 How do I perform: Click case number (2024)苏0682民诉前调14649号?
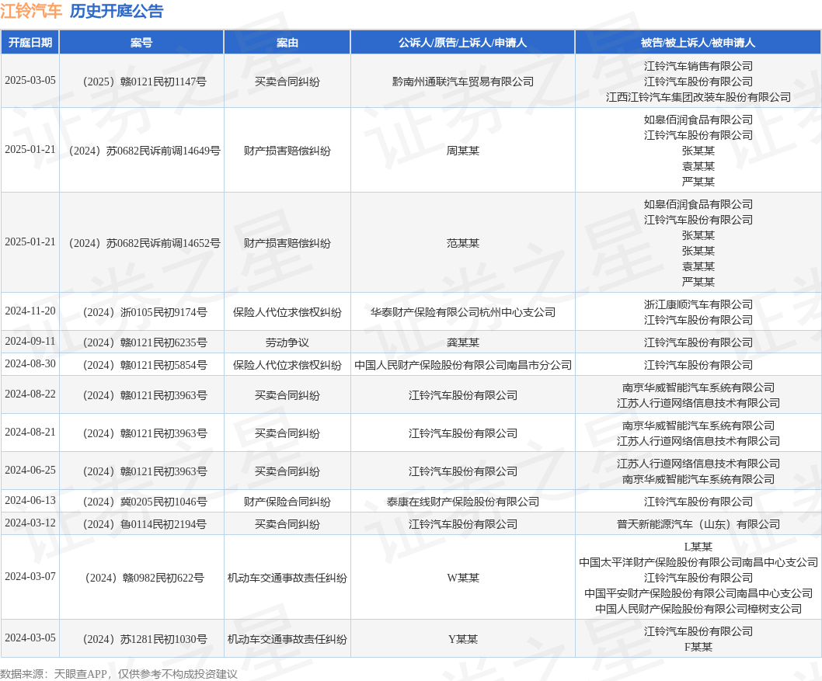(141, 151)
